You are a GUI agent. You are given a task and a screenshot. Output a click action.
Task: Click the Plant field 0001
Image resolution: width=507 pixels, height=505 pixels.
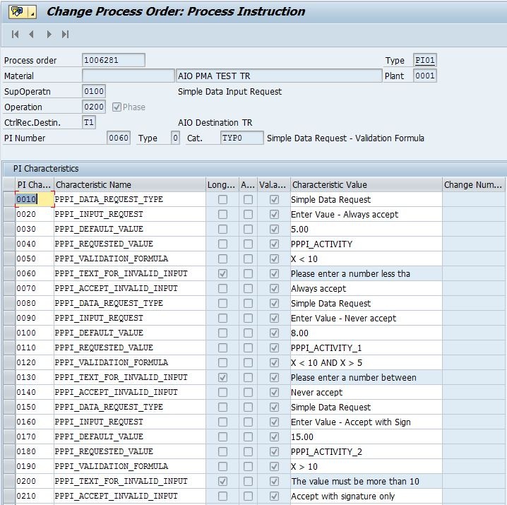(x=425, y=76)
